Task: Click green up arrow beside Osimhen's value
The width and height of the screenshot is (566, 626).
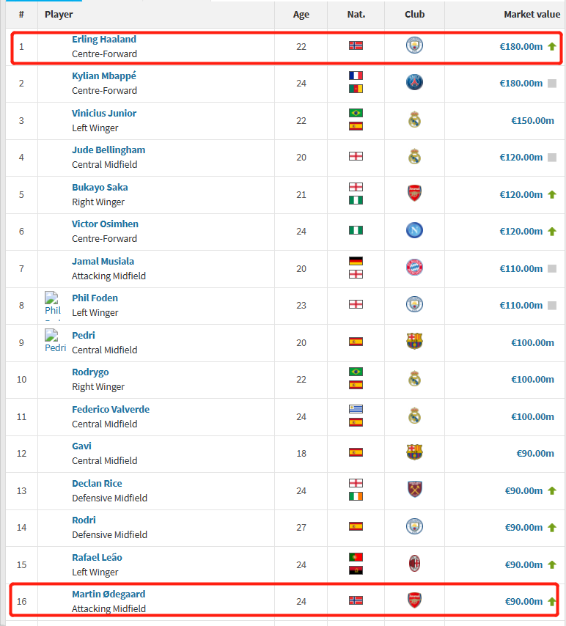Action: (x=552, y=231)
